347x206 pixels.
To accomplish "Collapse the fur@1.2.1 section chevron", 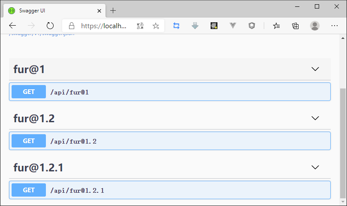I will point(315,168).
